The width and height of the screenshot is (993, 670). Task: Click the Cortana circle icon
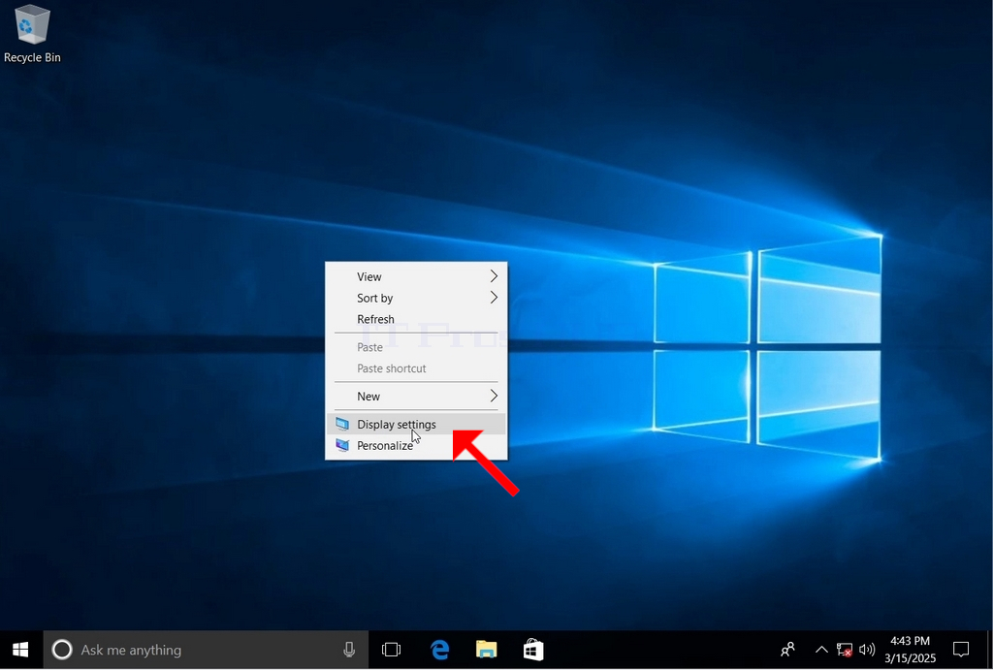pos(62,650)
